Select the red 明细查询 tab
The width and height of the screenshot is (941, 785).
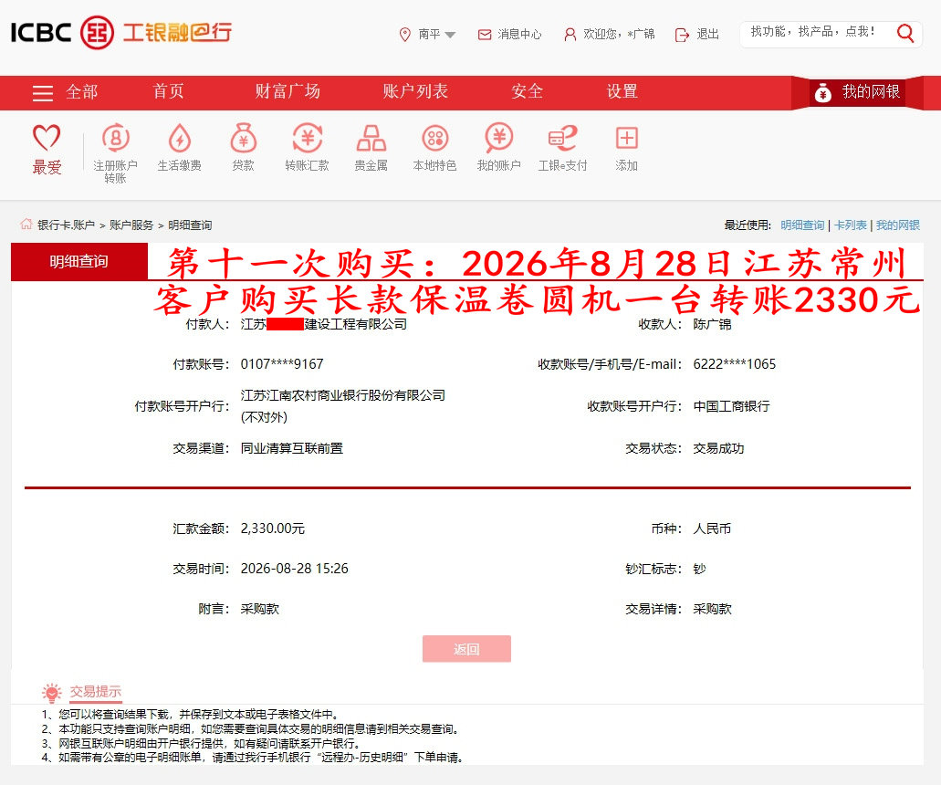pos(79,262)
